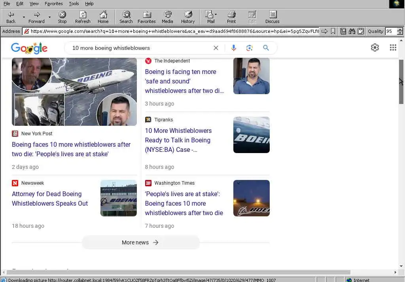The height and width of the screenshot is (282, 405).
Task: Open the Help menu
Action: [x=89, y=4]
